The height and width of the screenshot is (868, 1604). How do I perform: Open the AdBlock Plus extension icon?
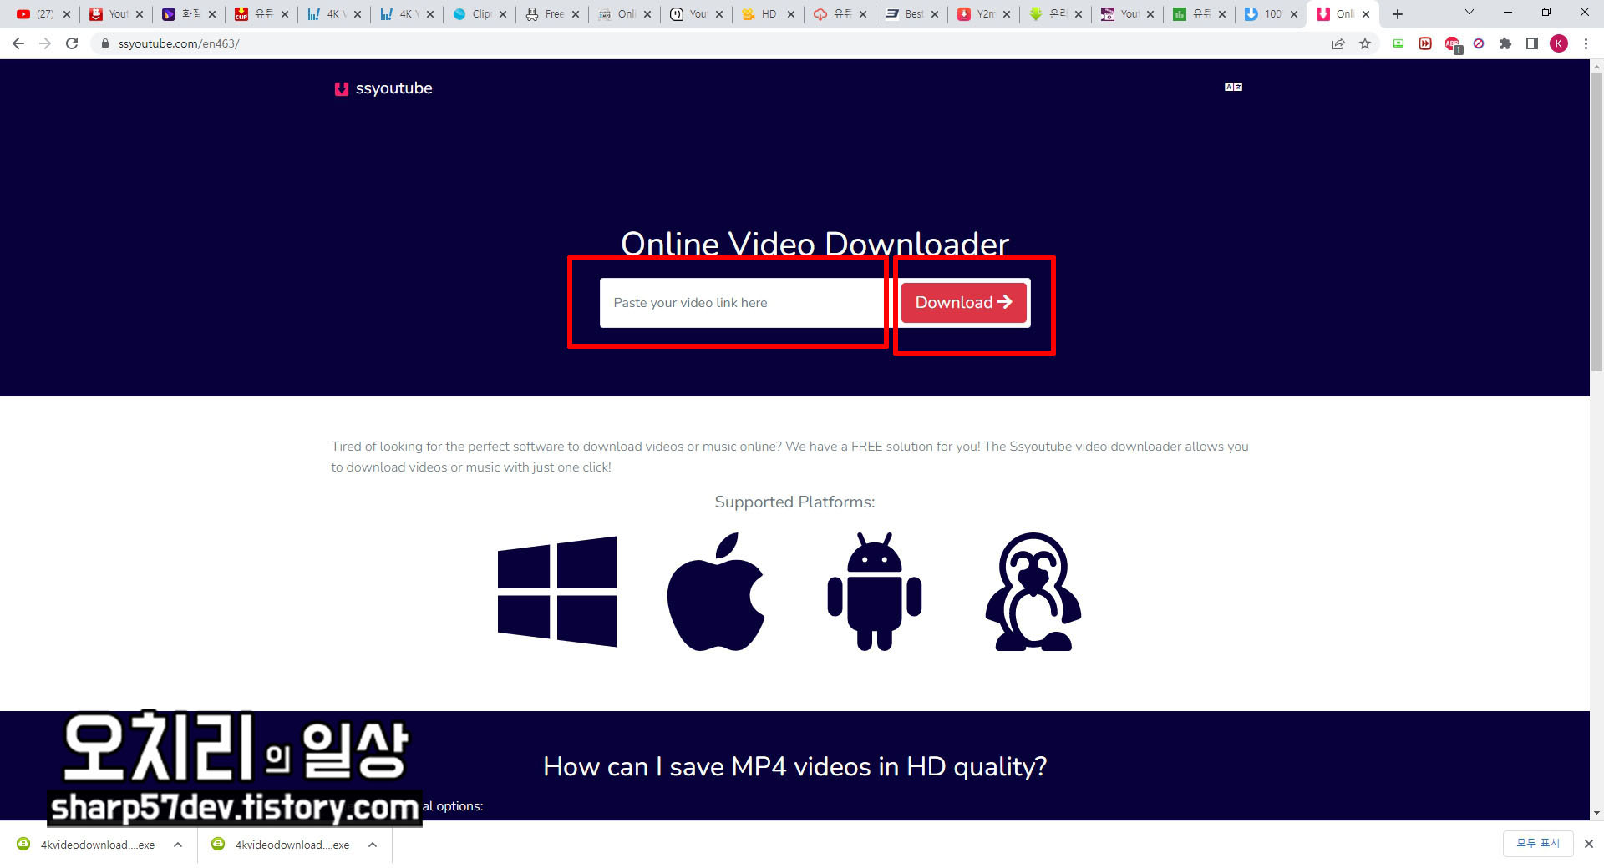[x=1453, y=44]
